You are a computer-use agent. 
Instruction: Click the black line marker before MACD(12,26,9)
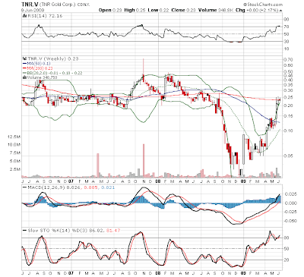click(x=24, y=187)
